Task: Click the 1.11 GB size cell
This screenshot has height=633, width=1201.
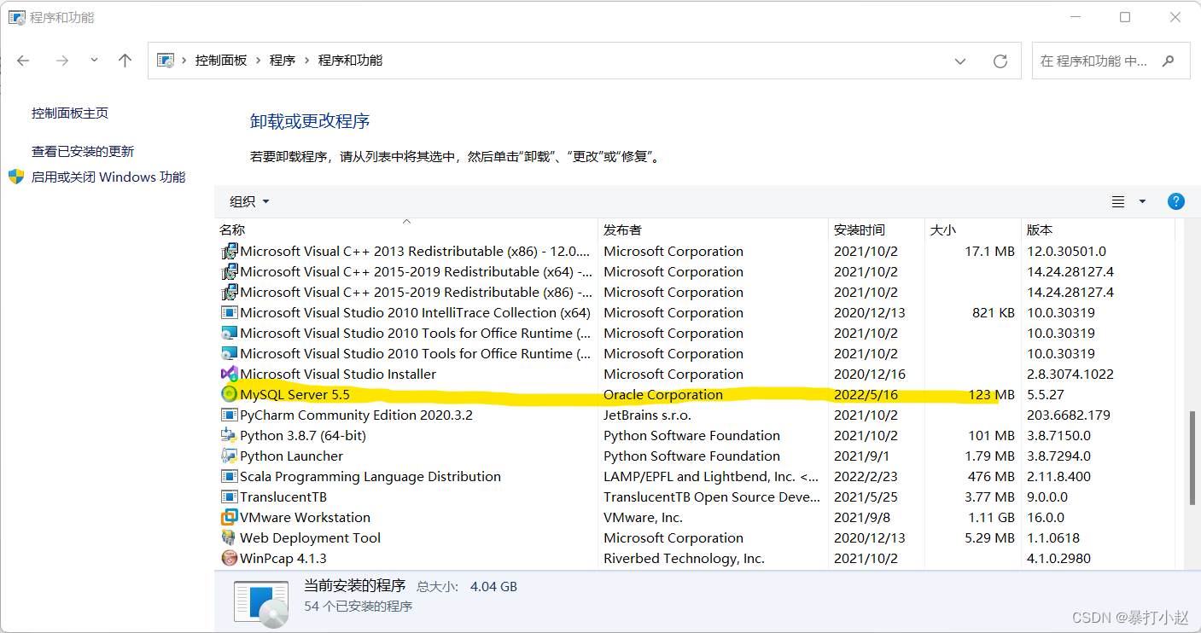Action: point(991,518)
